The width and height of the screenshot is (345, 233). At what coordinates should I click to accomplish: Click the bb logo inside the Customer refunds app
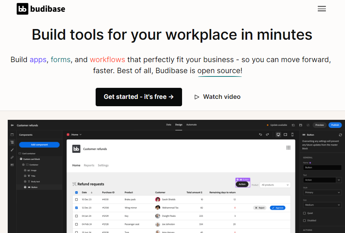point(76,149)
